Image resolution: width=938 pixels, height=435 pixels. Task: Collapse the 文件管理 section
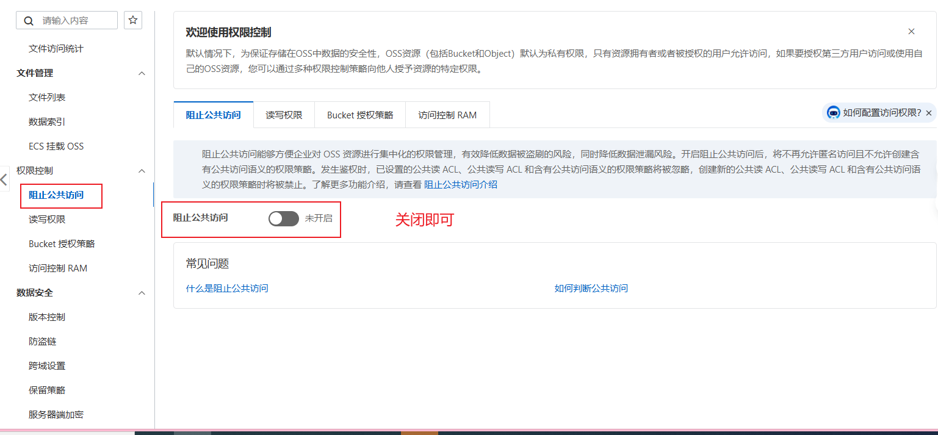142,73
